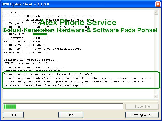Click the 'UFSx S/N' line

click(25, 34)
